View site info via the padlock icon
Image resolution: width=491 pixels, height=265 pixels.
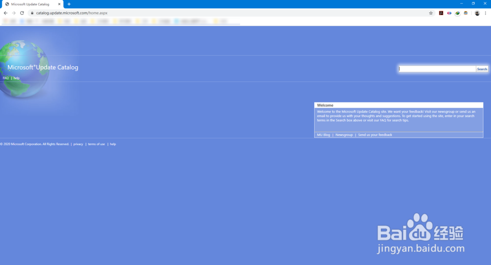pos(32,13)
